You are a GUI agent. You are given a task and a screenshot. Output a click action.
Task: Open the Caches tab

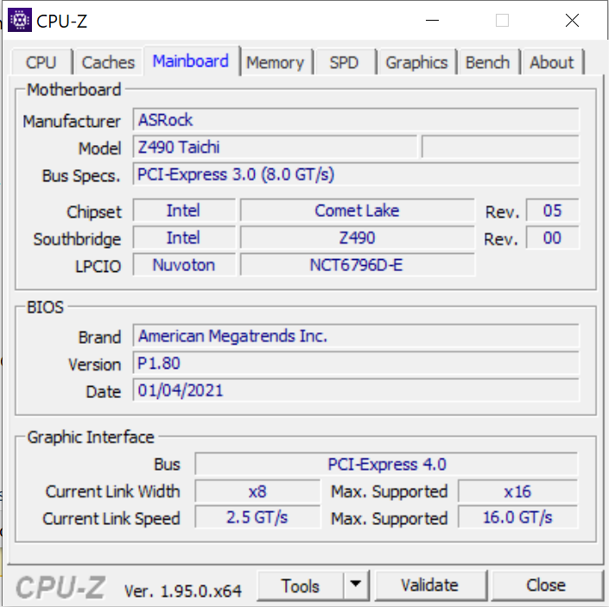point(108,62)
